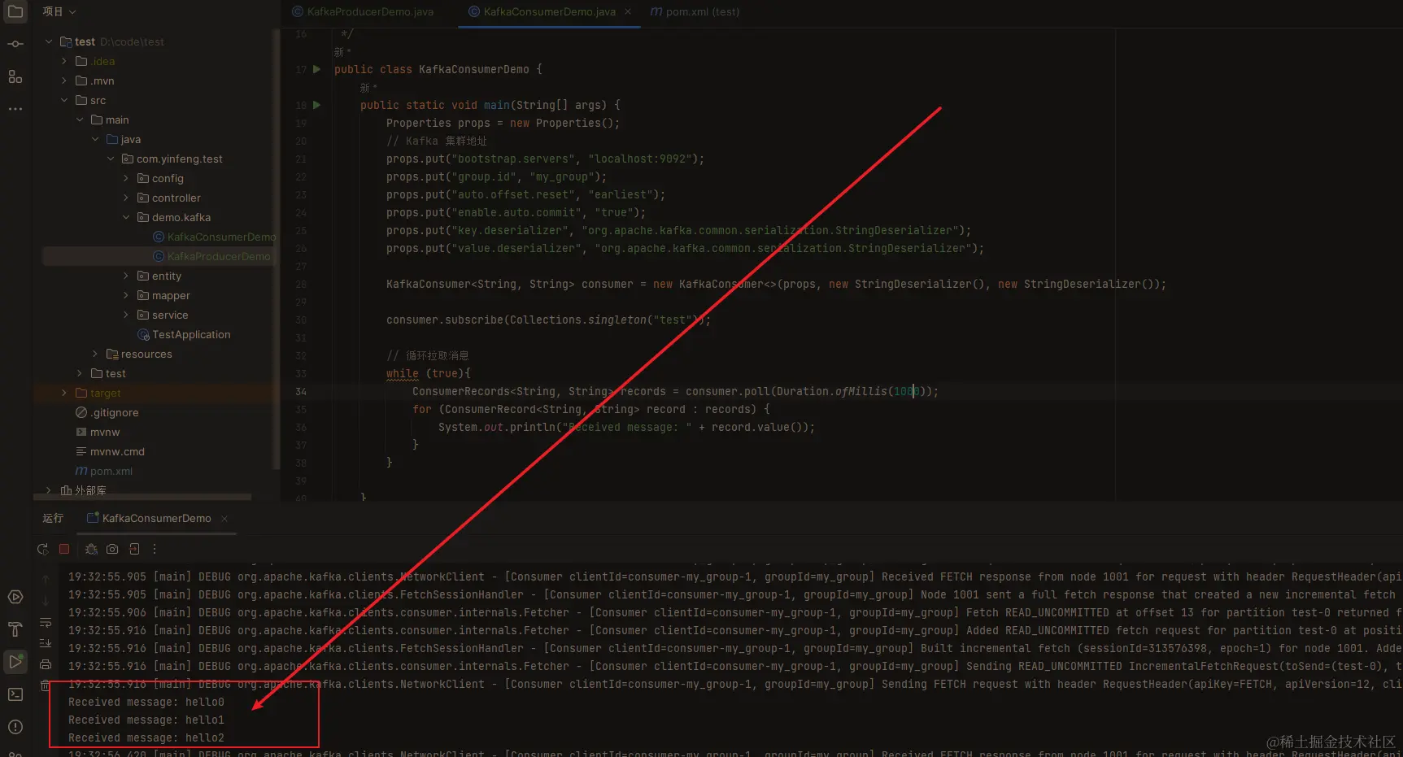
Task: Close the KafkaConsumerDemo.java editor tab
Action: point(628,12)
